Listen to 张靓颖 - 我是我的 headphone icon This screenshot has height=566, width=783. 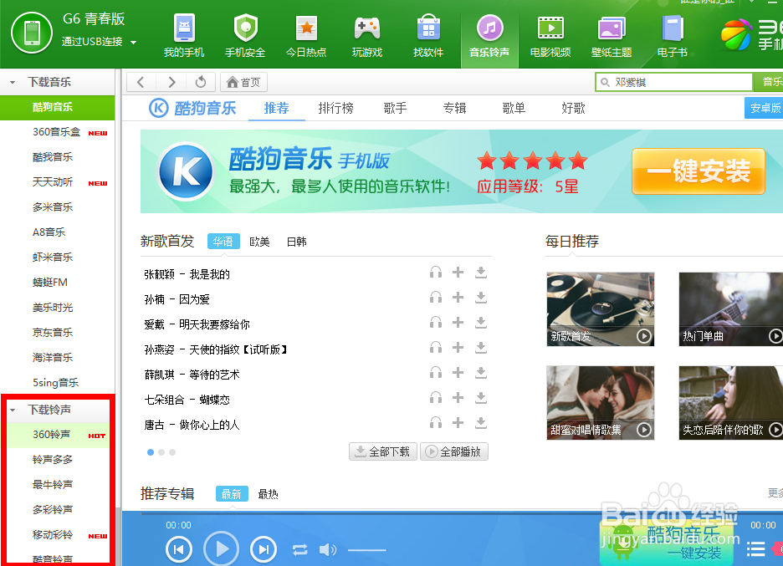pos(436,273)
